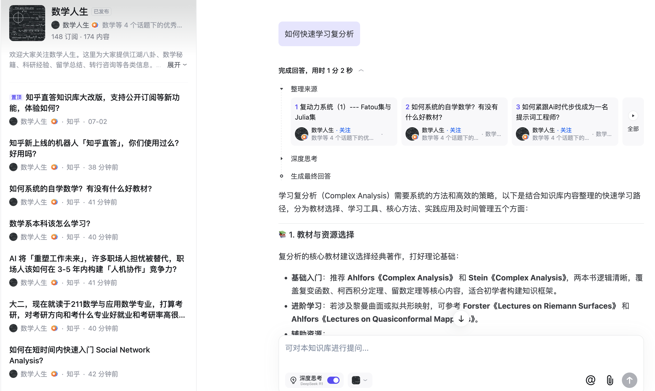Image resolution: width=655 pixels, height=391 pixels.
Task: Collapse the 整理来源 section triangle
Action: (282, 89)
